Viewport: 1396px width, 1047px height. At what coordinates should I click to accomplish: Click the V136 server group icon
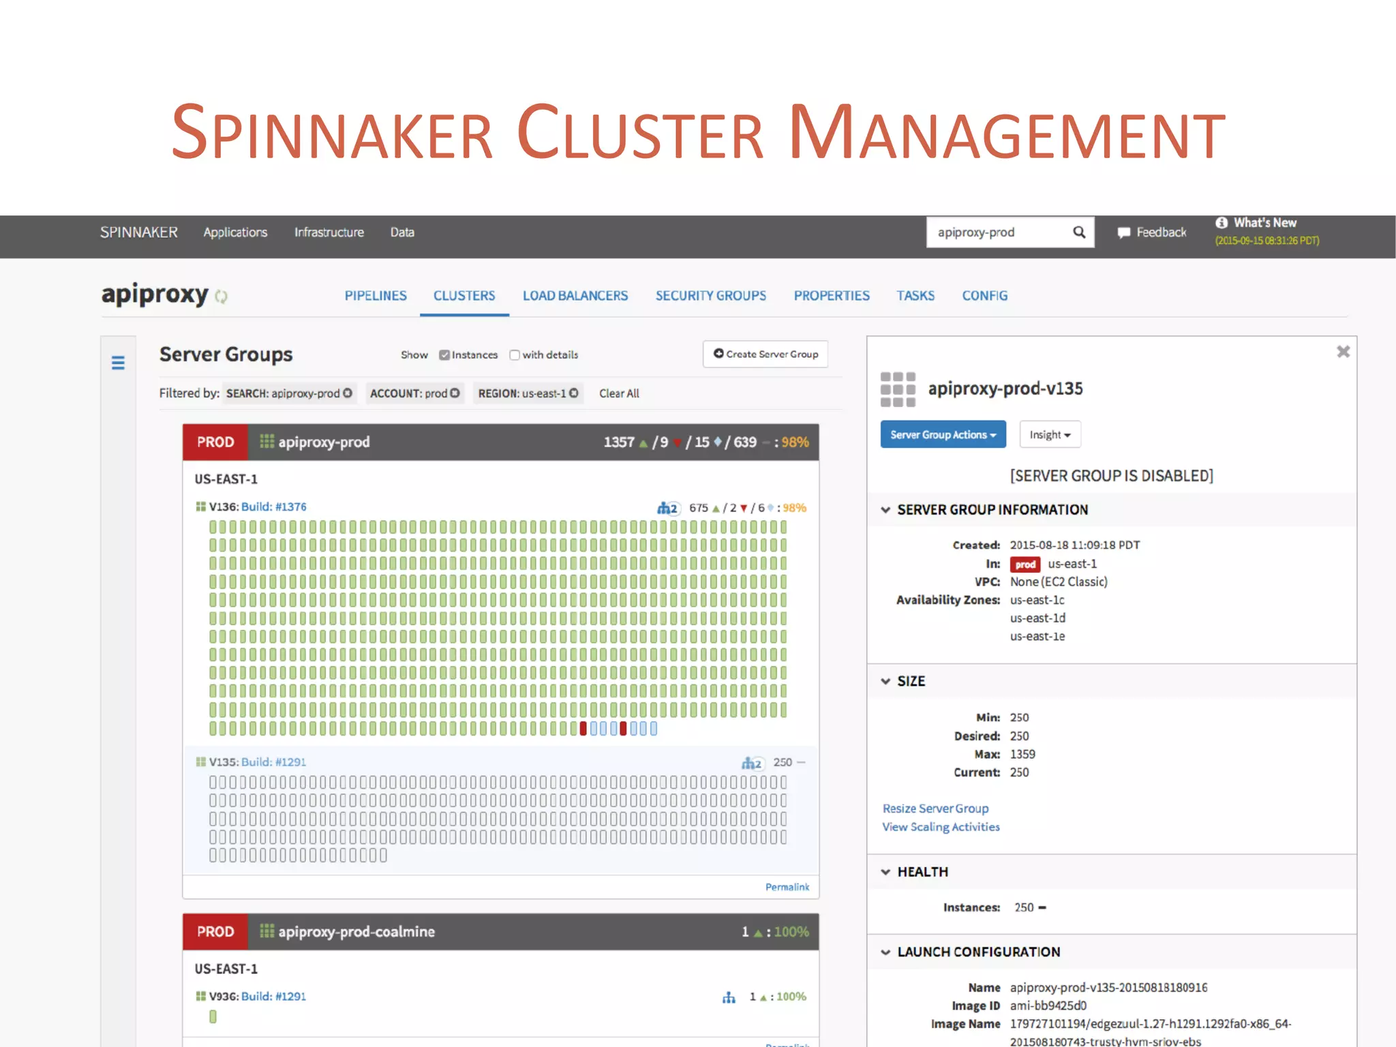tap(200, 506)
